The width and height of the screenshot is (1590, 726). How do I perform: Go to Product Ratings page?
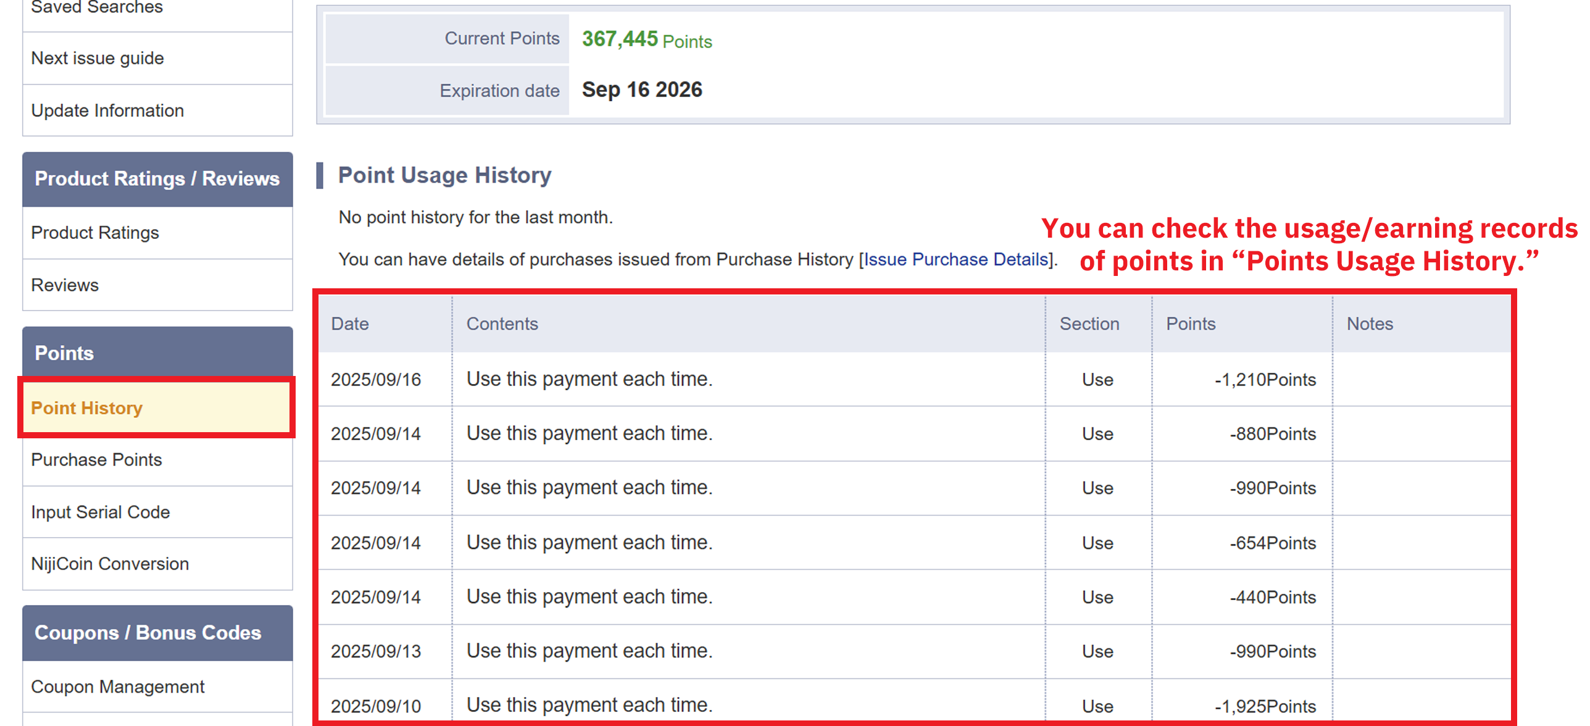[x=95, y=233]
